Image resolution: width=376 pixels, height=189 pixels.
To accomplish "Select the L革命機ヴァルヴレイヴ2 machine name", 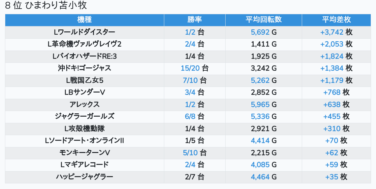I will pos(84,44).
